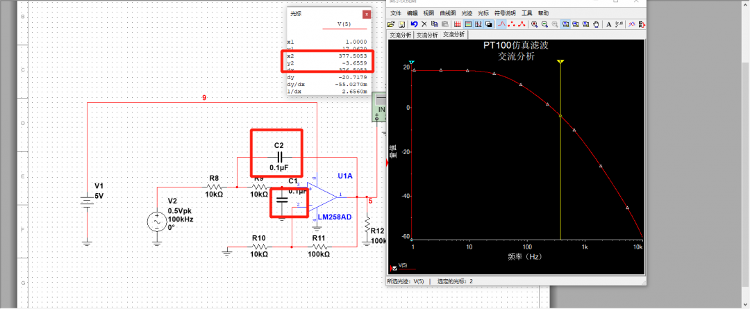Toggle the V(5) trace checkbox below graph

(x=394, y=268)
